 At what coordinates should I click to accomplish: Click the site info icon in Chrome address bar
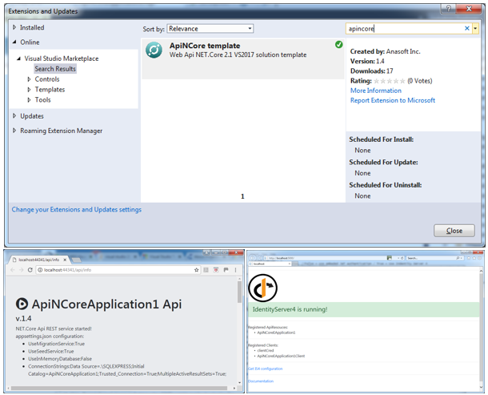pos(40,270)
